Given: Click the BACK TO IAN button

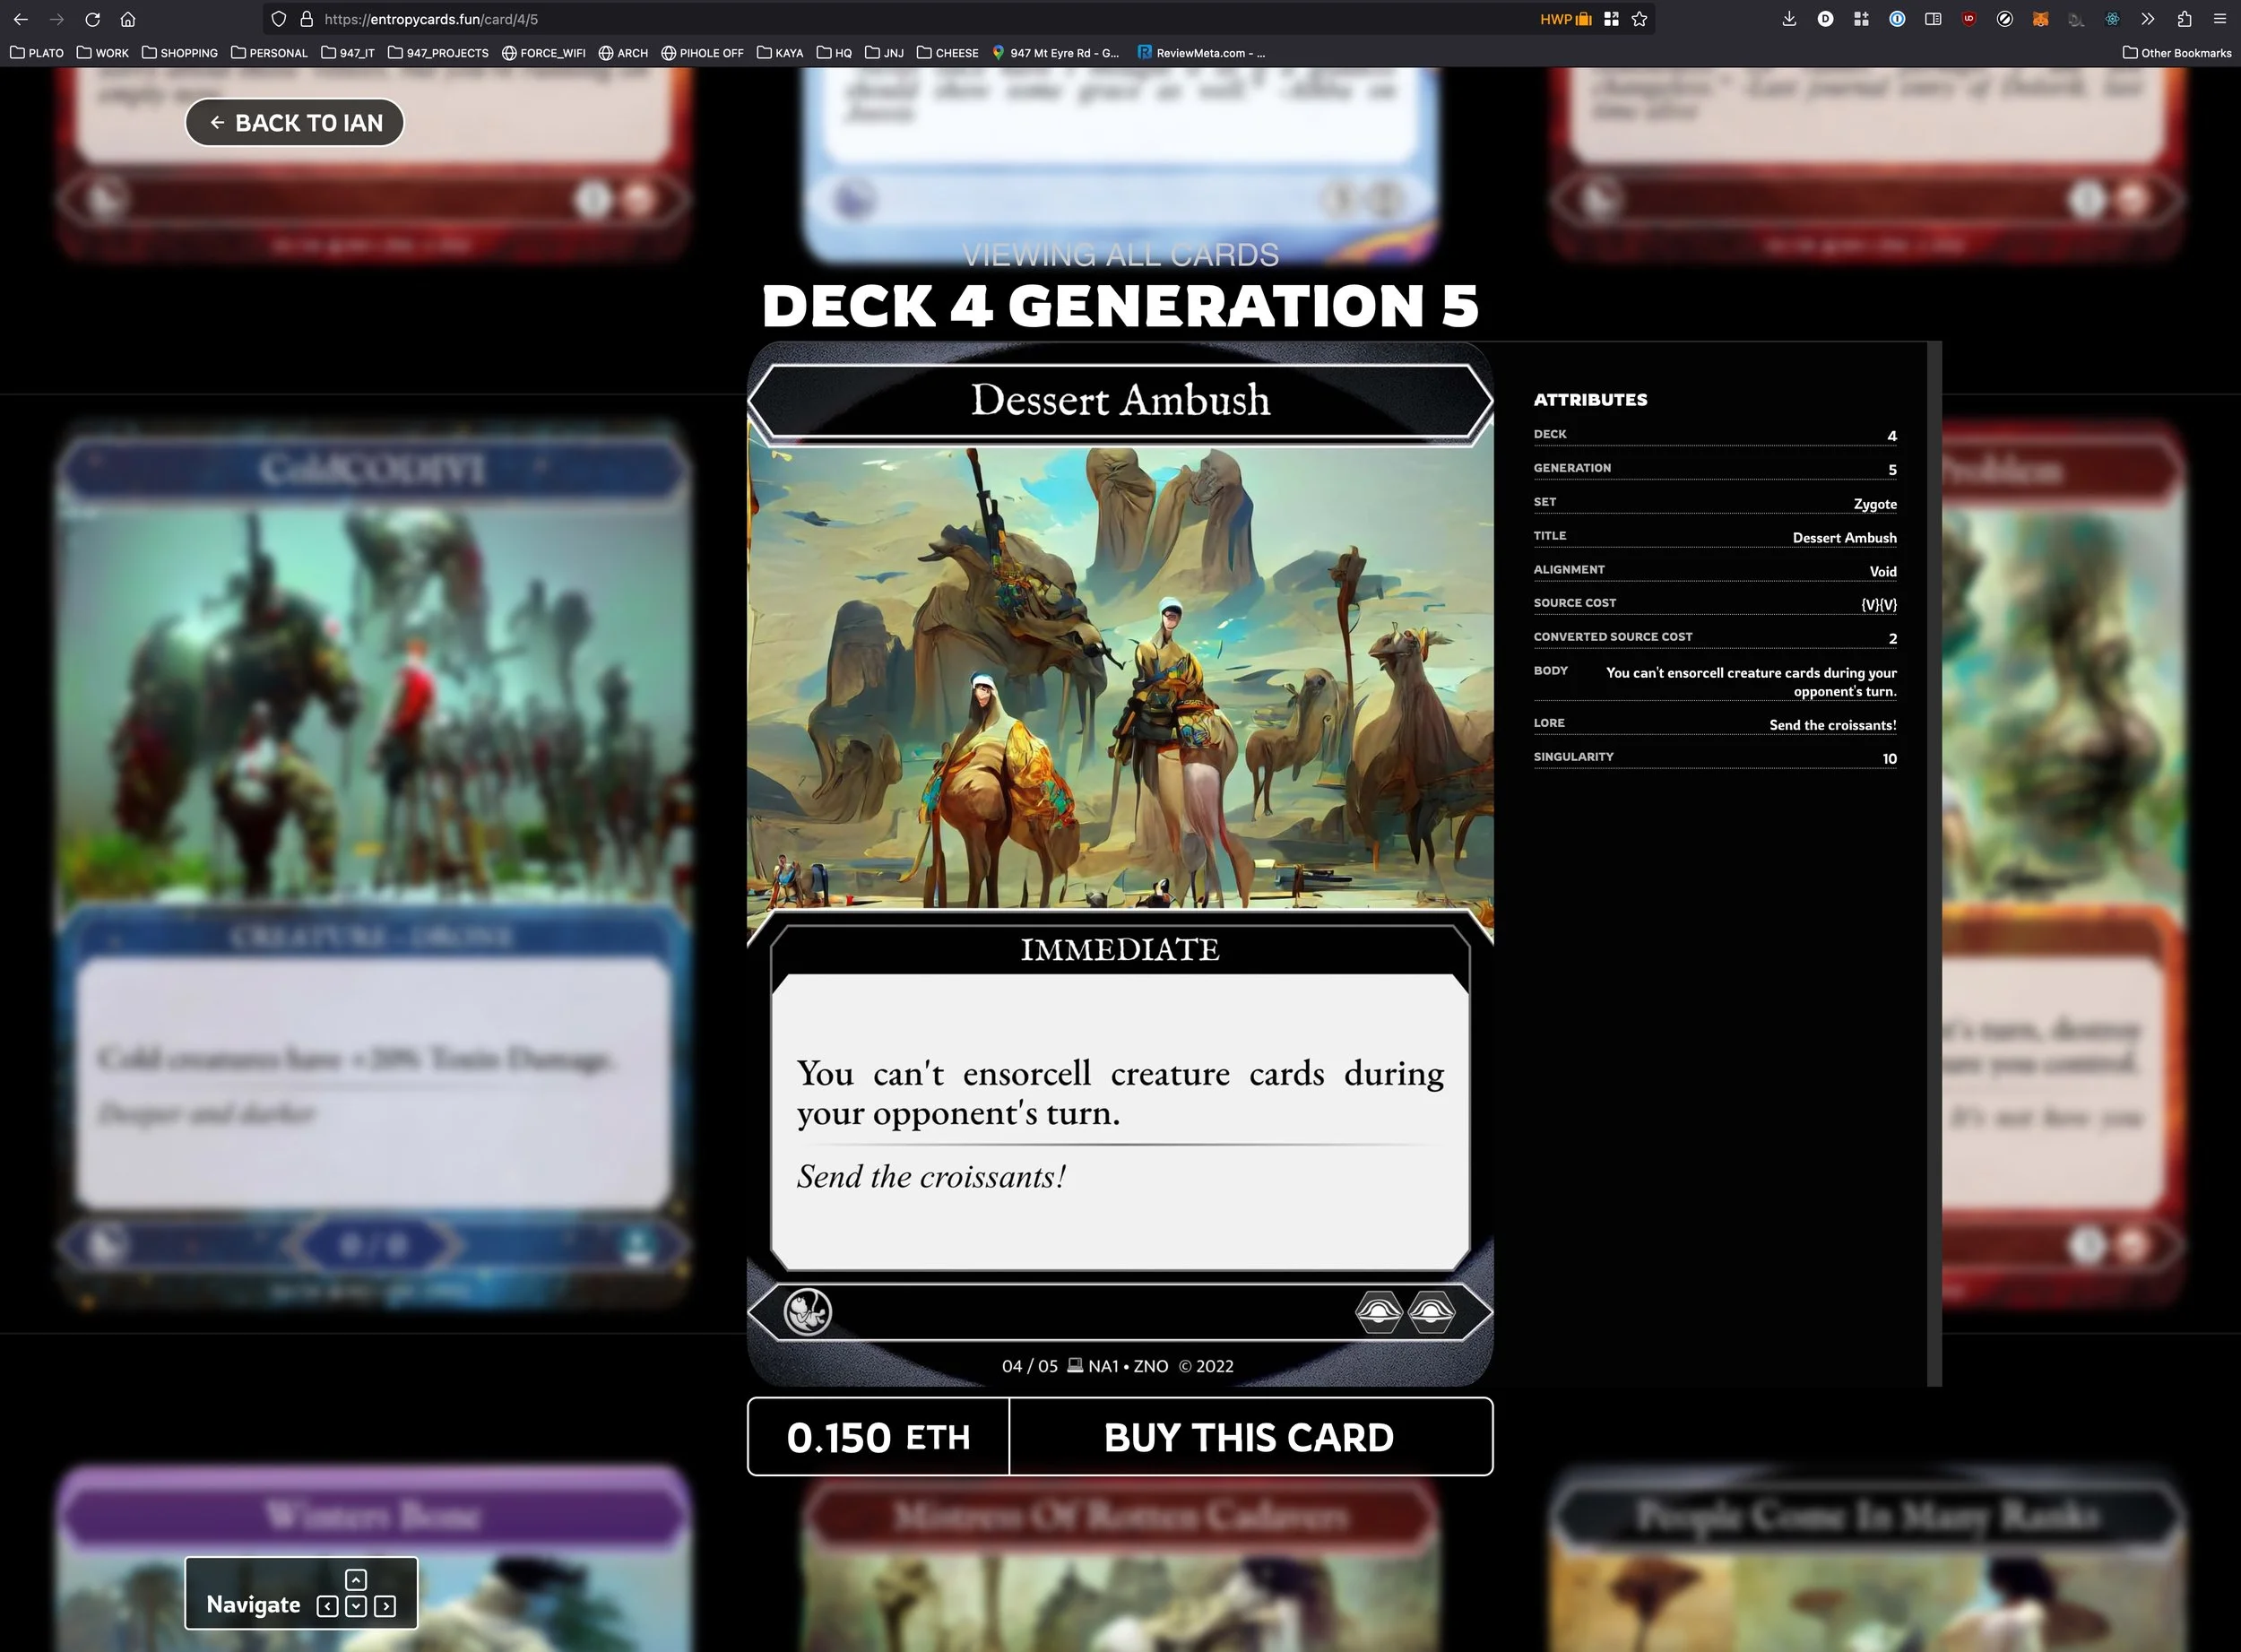Looking at the screenshot, I should pos(295,122).
